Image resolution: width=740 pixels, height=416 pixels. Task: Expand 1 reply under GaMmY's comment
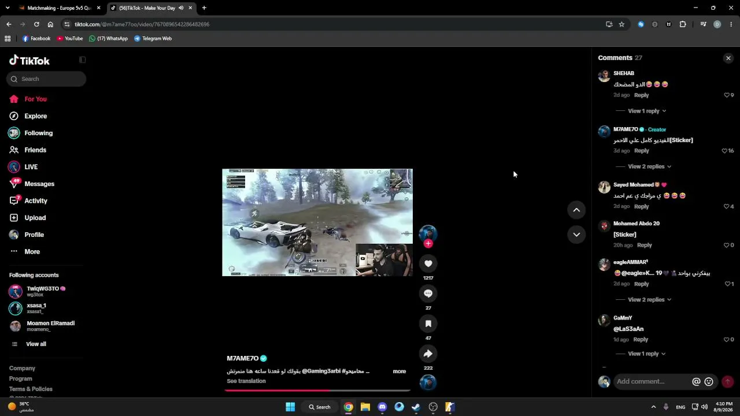pos(647,354)
